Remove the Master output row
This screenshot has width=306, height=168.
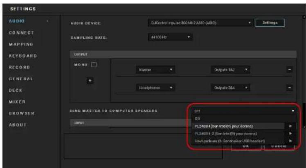click(290, 70)
